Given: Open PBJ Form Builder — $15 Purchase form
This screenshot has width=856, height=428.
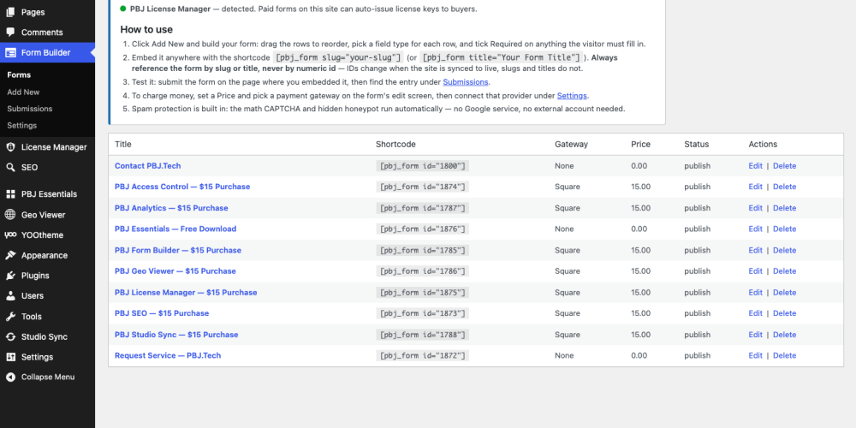Looking at the screenshot, I should pos(178,250).
